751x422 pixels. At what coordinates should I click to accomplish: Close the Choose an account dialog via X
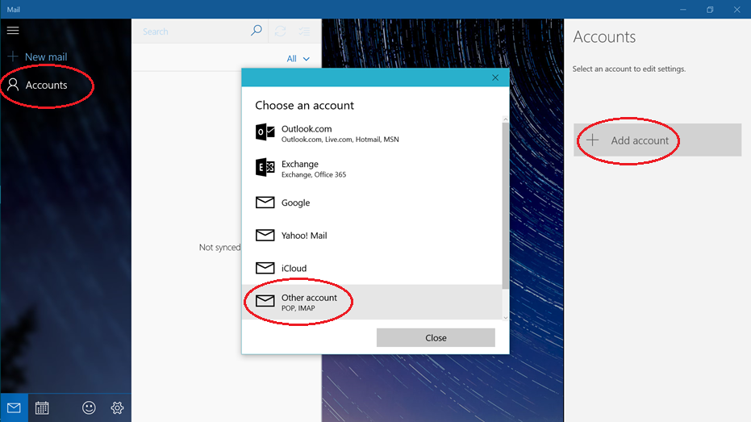495,77
